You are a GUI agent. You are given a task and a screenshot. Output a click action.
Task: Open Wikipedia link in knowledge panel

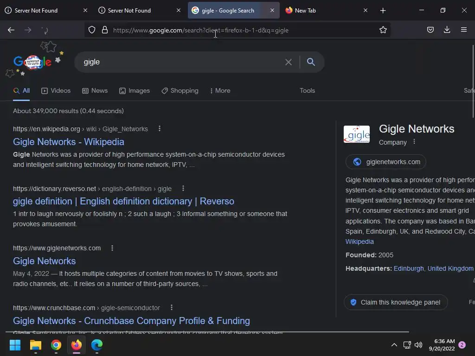(359, 242)
